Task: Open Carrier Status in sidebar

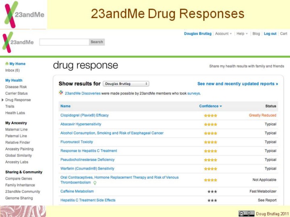Action: [x=17, y=93]
